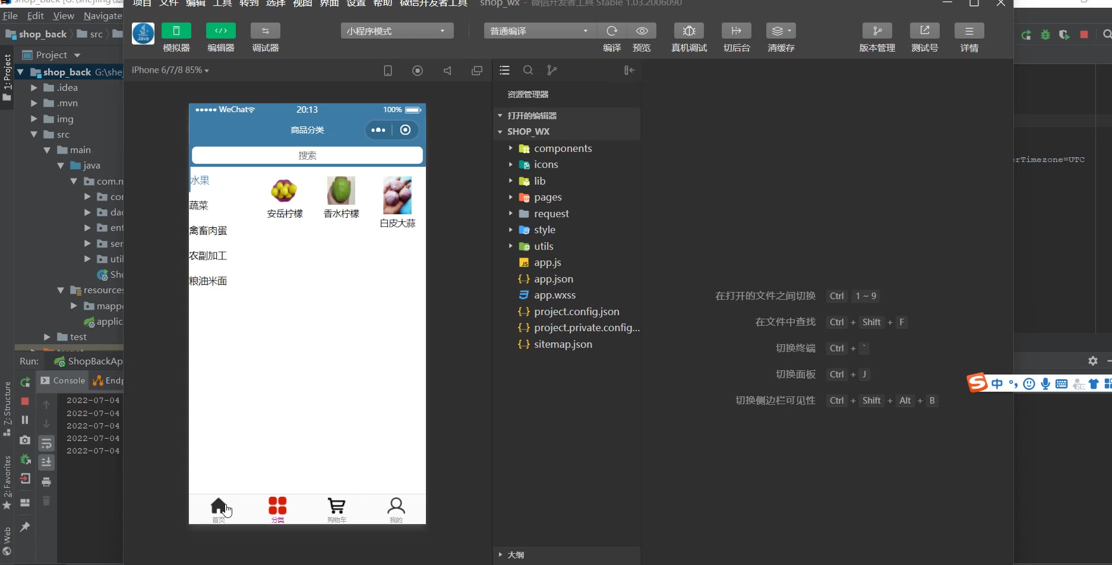Select the 蔬菜 category
Image resolution: width=1112 pixels, height=565 pixels.
[x=199, y=205]
